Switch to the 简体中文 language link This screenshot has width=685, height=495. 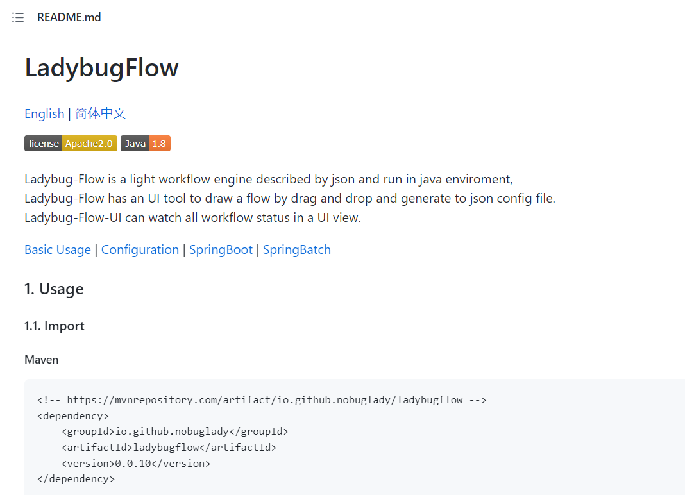click(x=101, y=113)
